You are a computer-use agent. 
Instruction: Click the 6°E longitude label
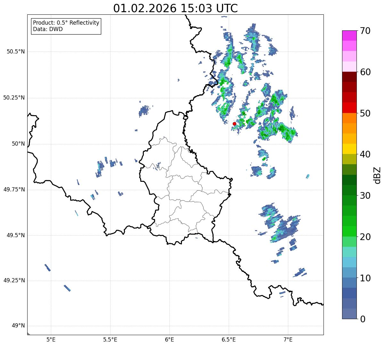pos(169,339)
